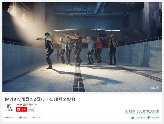Click the thumbs-down dislike icon
The image size is (164, 124).
(149, 118)
